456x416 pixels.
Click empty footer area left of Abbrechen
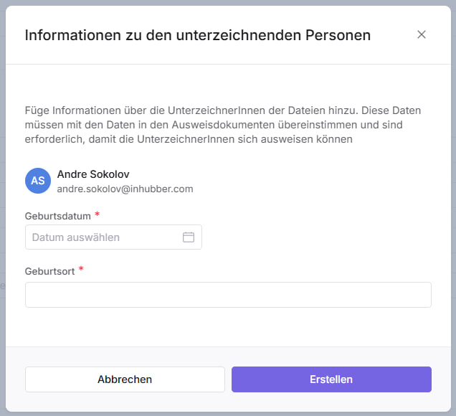coord(14,379)
